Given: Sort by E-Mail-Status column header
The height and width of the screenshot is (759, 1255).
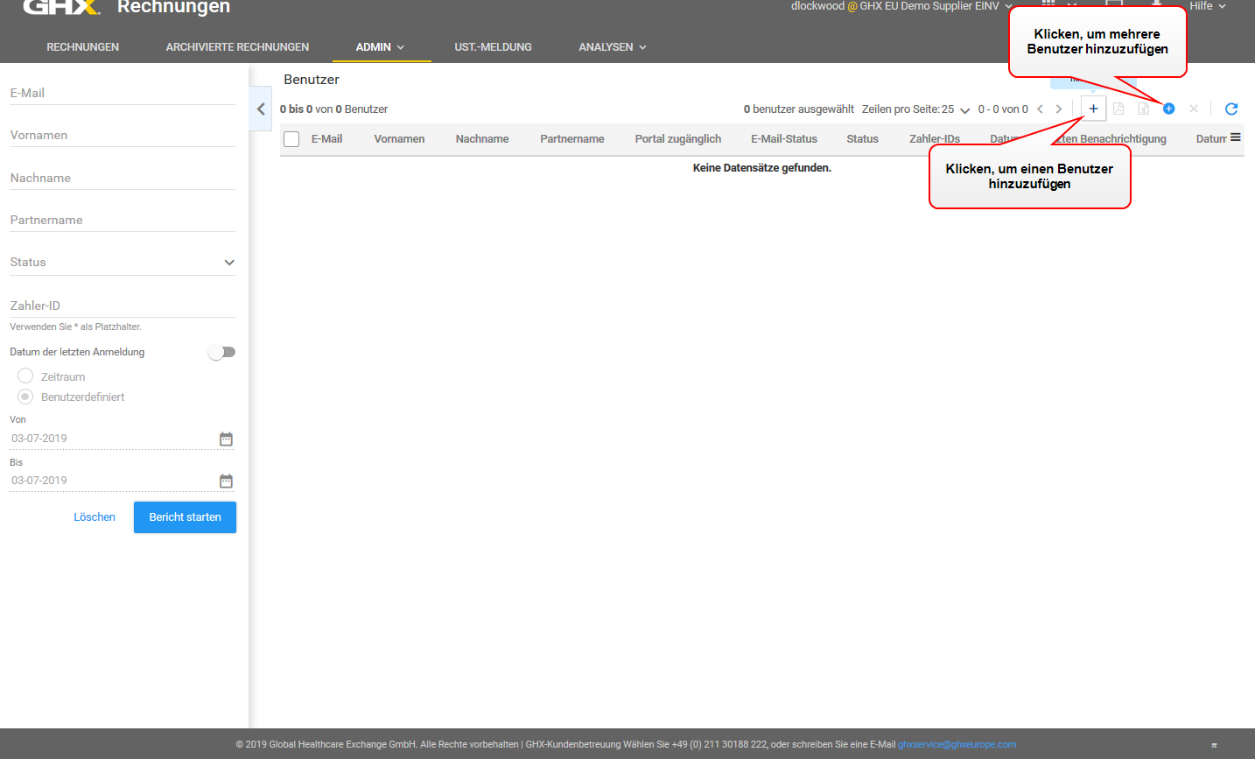Looking at the screenshot, I should [784, 139].
